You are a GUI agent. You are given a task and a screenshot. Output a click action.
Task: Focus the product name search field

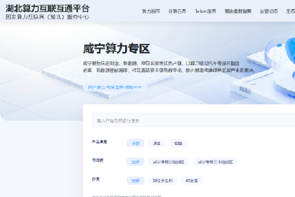(x=193, y=120)
